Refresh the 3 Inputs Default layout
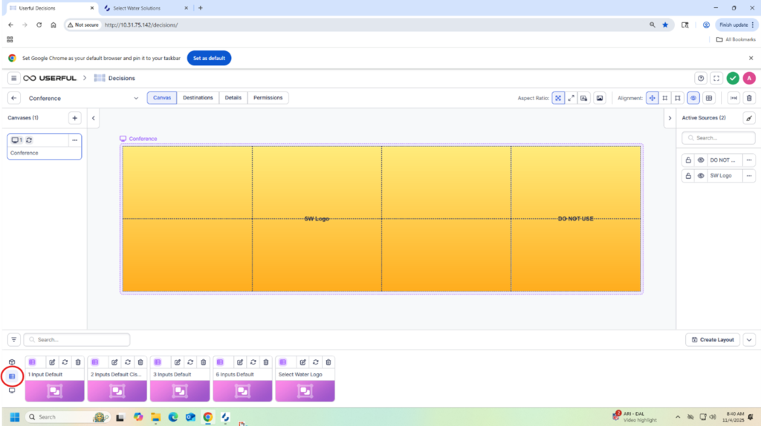 (x=190, y=362)
